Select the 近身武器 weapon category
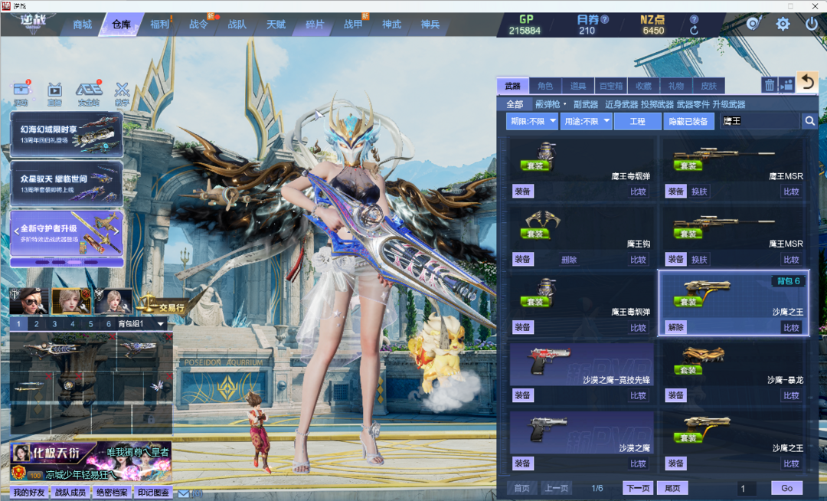The height and width of the screenshot is (501, 827). [x=621, y=104]
